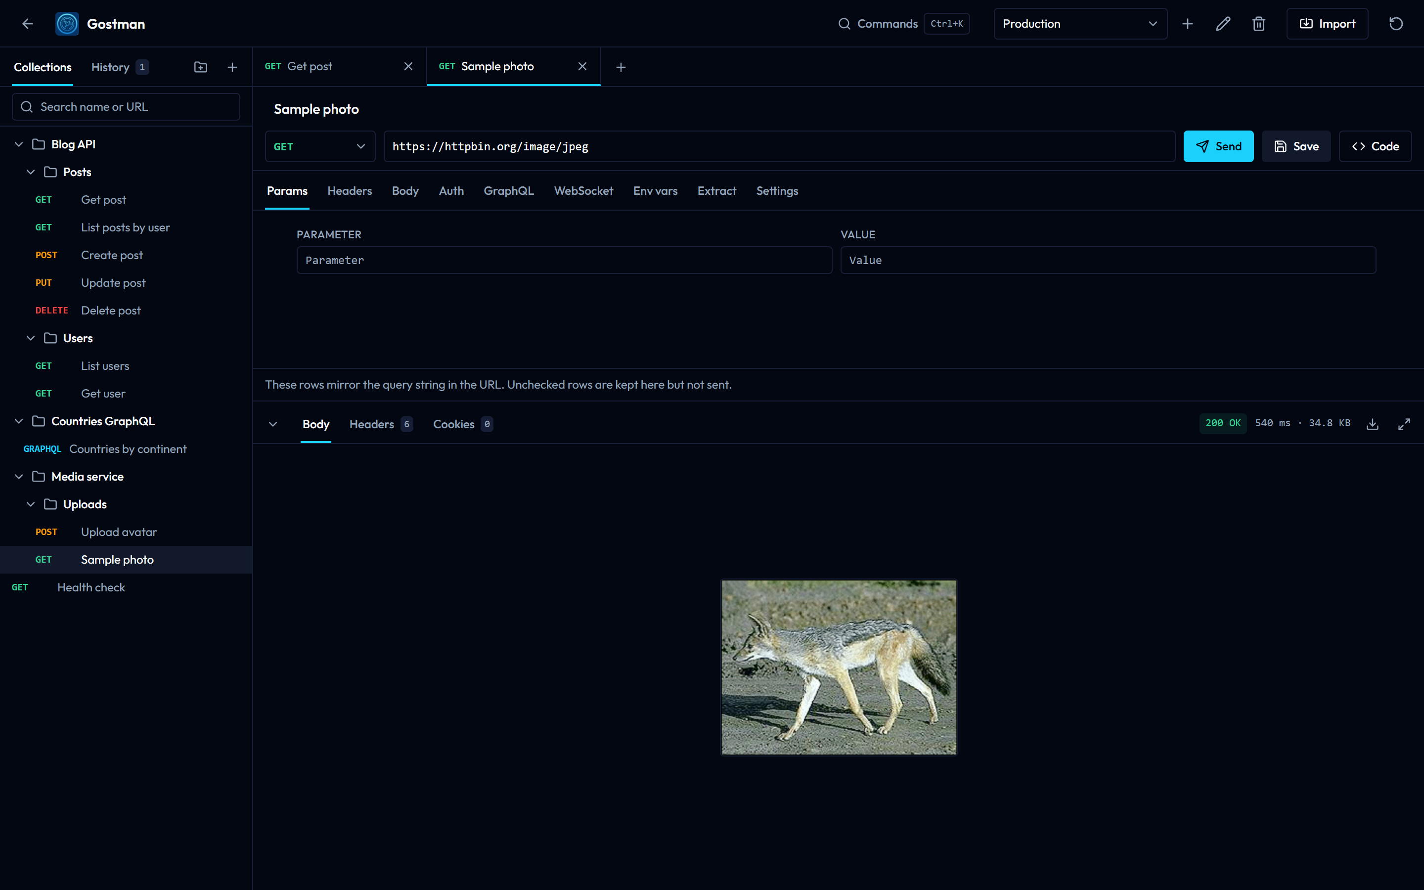The width and height of the screenshot is (1424, 890).
Task: Click the Parameter name input
Action: tap(564, 260)
